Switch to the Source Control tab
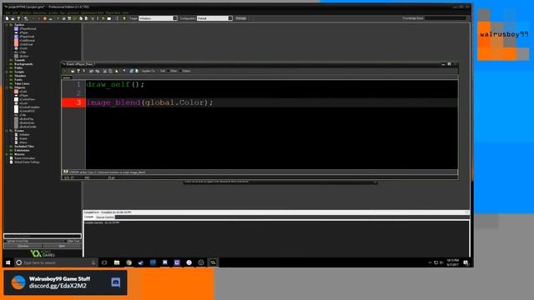 click(x=105, y=217)
